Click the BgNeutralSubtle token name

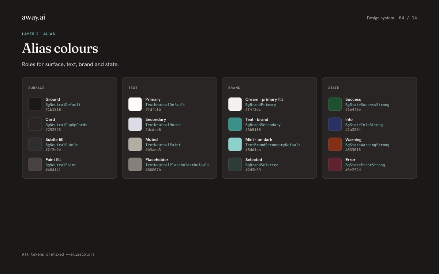point(62,145)
